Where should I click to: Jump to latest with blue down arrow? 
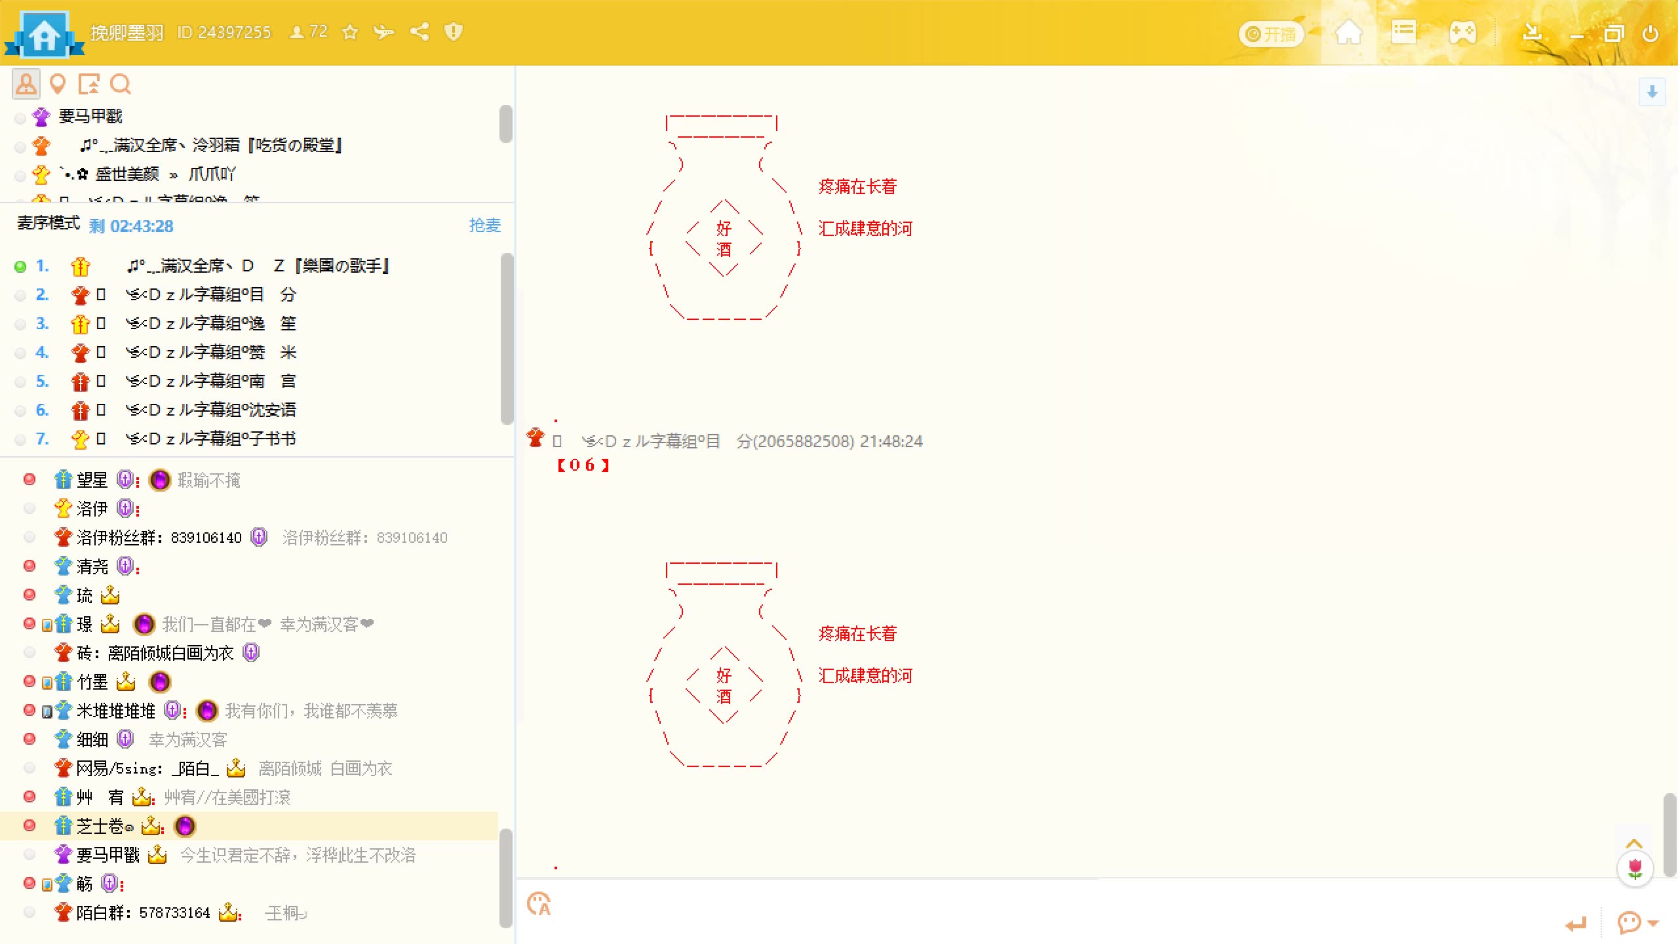coord(1652,92)
